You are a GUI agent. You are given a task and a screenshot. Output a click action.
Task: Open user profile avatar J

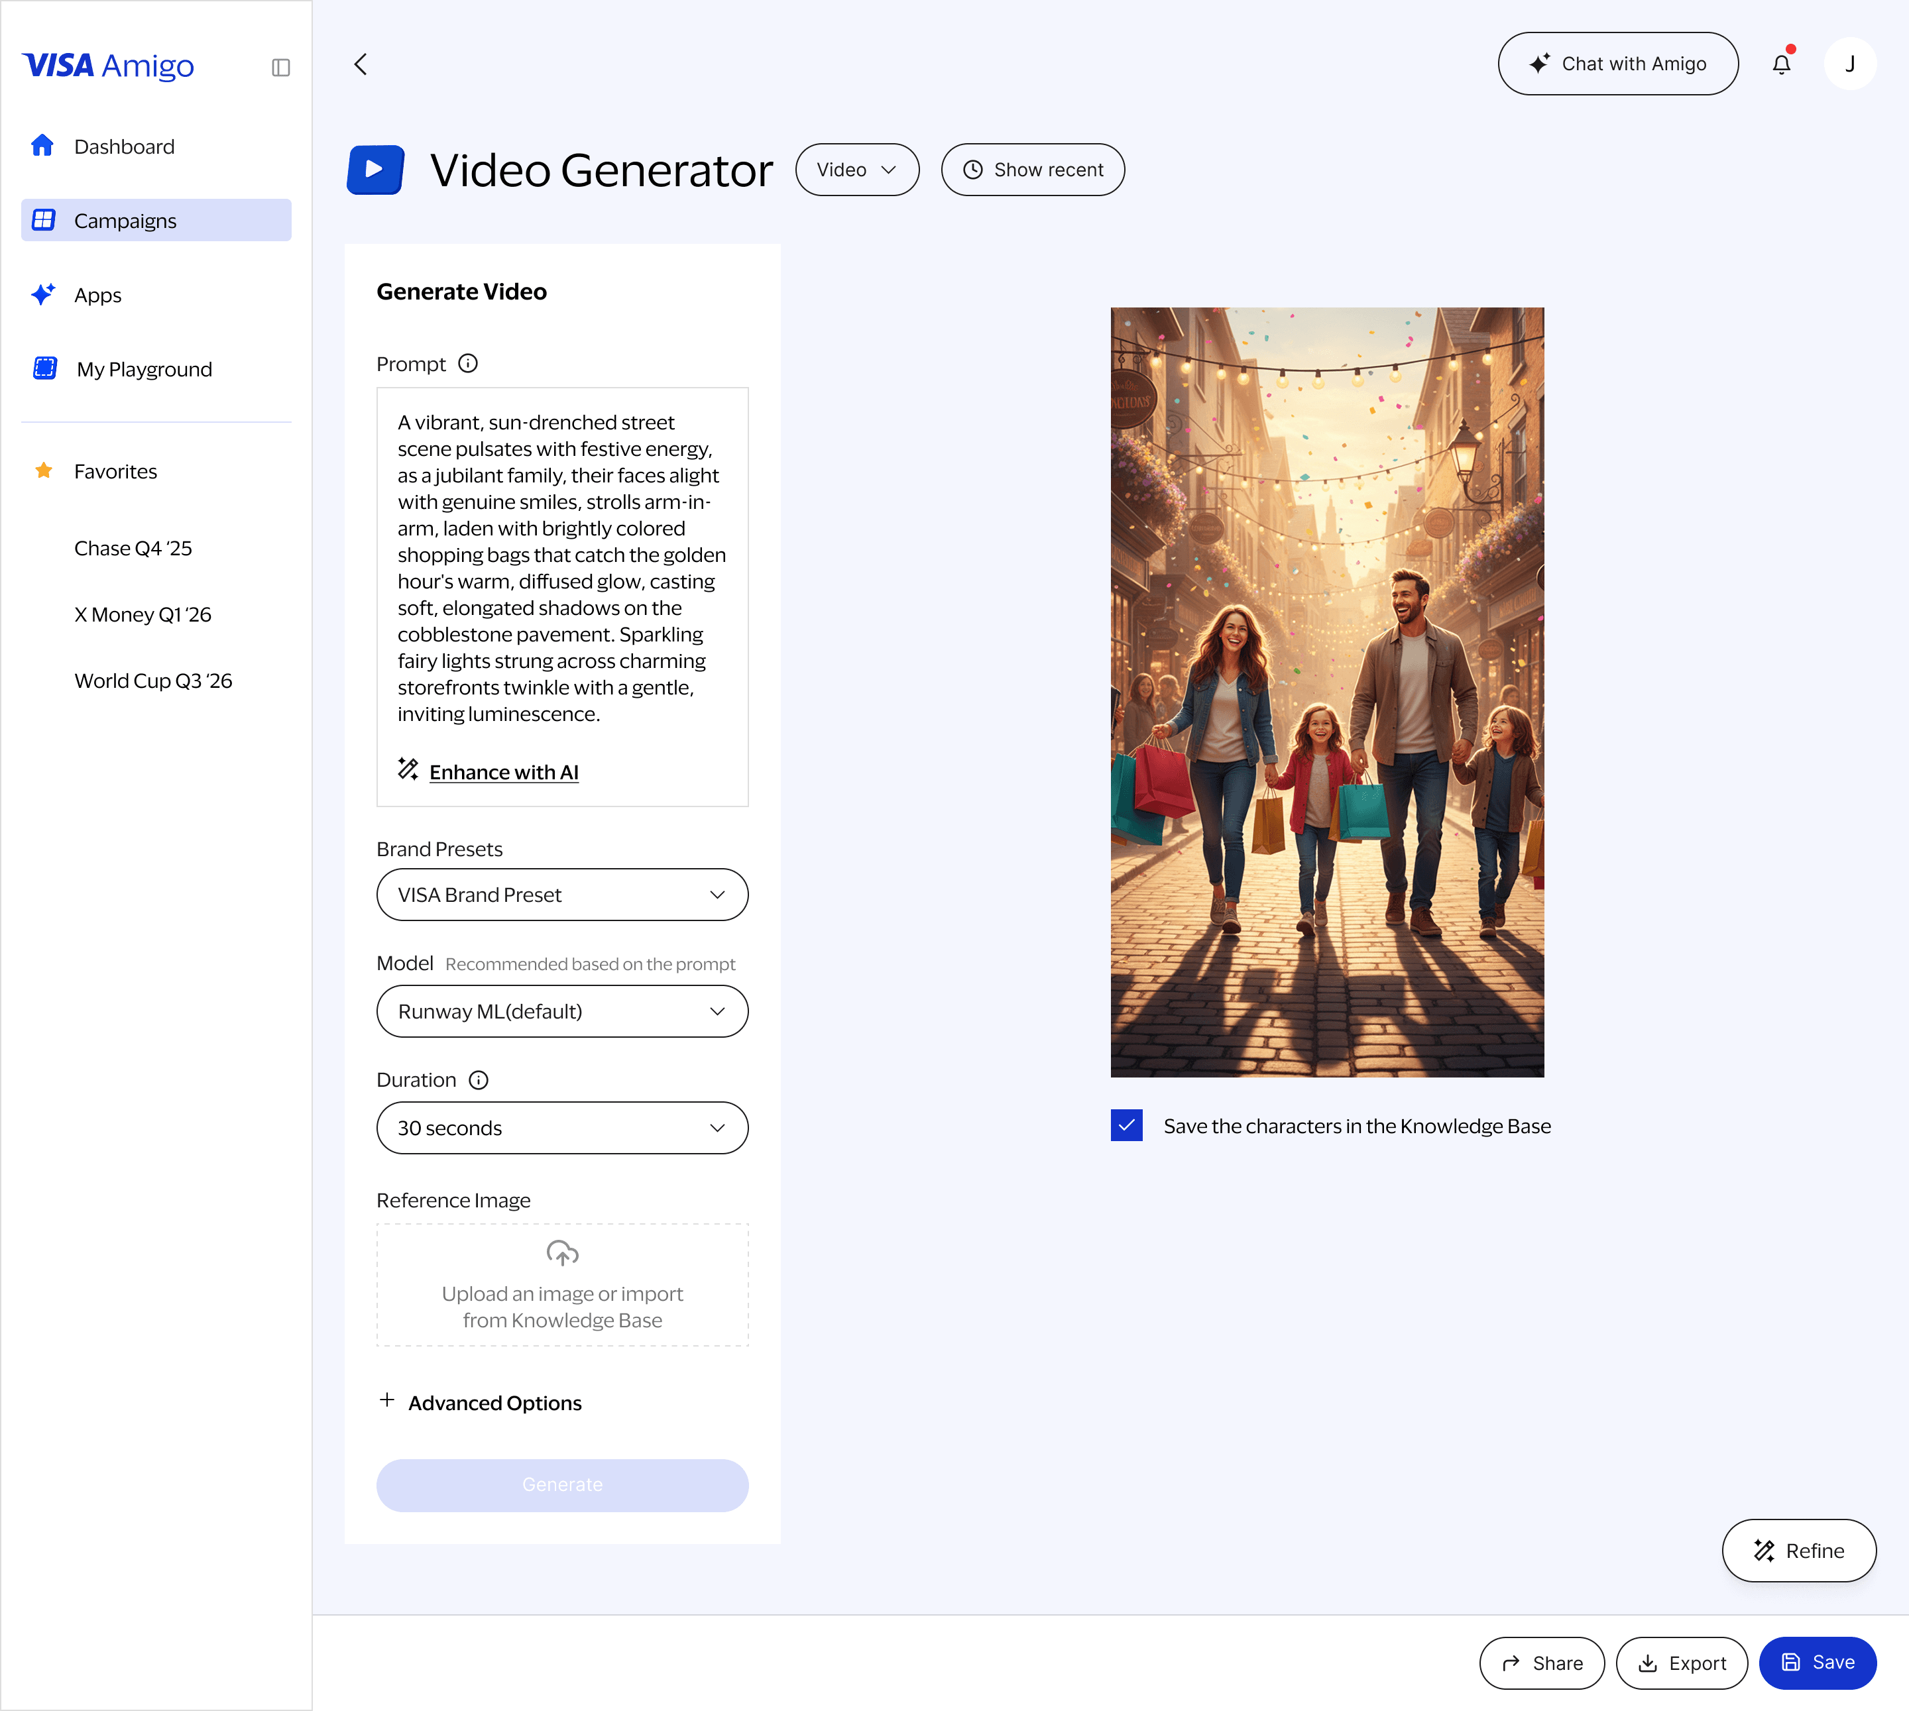click(1850, 64)
